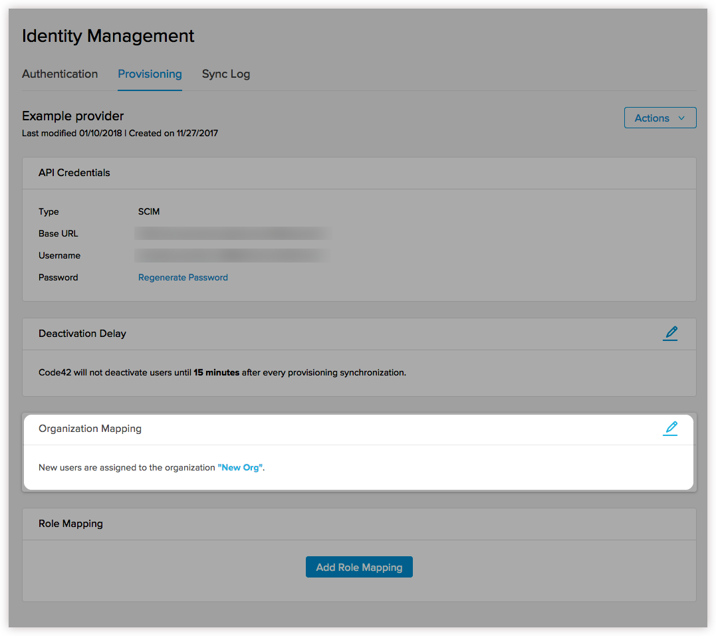Viewport: 716px width, 636px height.
Task: Click the bold "15 minutes" text
Action: point(216,372)
